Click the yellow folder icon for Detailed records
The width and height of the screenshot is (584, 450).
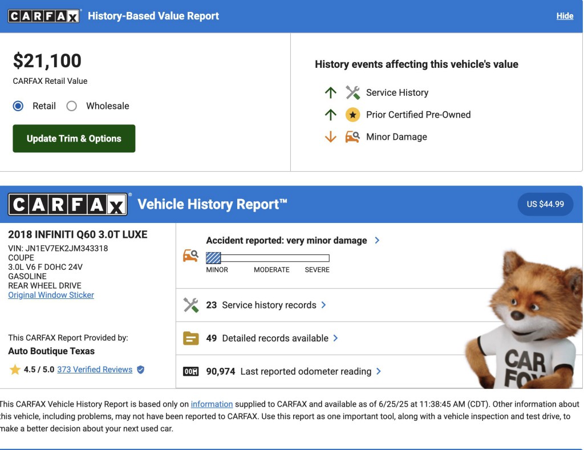(190, 338)
